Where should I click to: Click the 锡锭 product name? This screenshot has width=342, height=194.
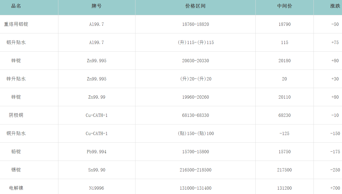(x=16, y=170)
